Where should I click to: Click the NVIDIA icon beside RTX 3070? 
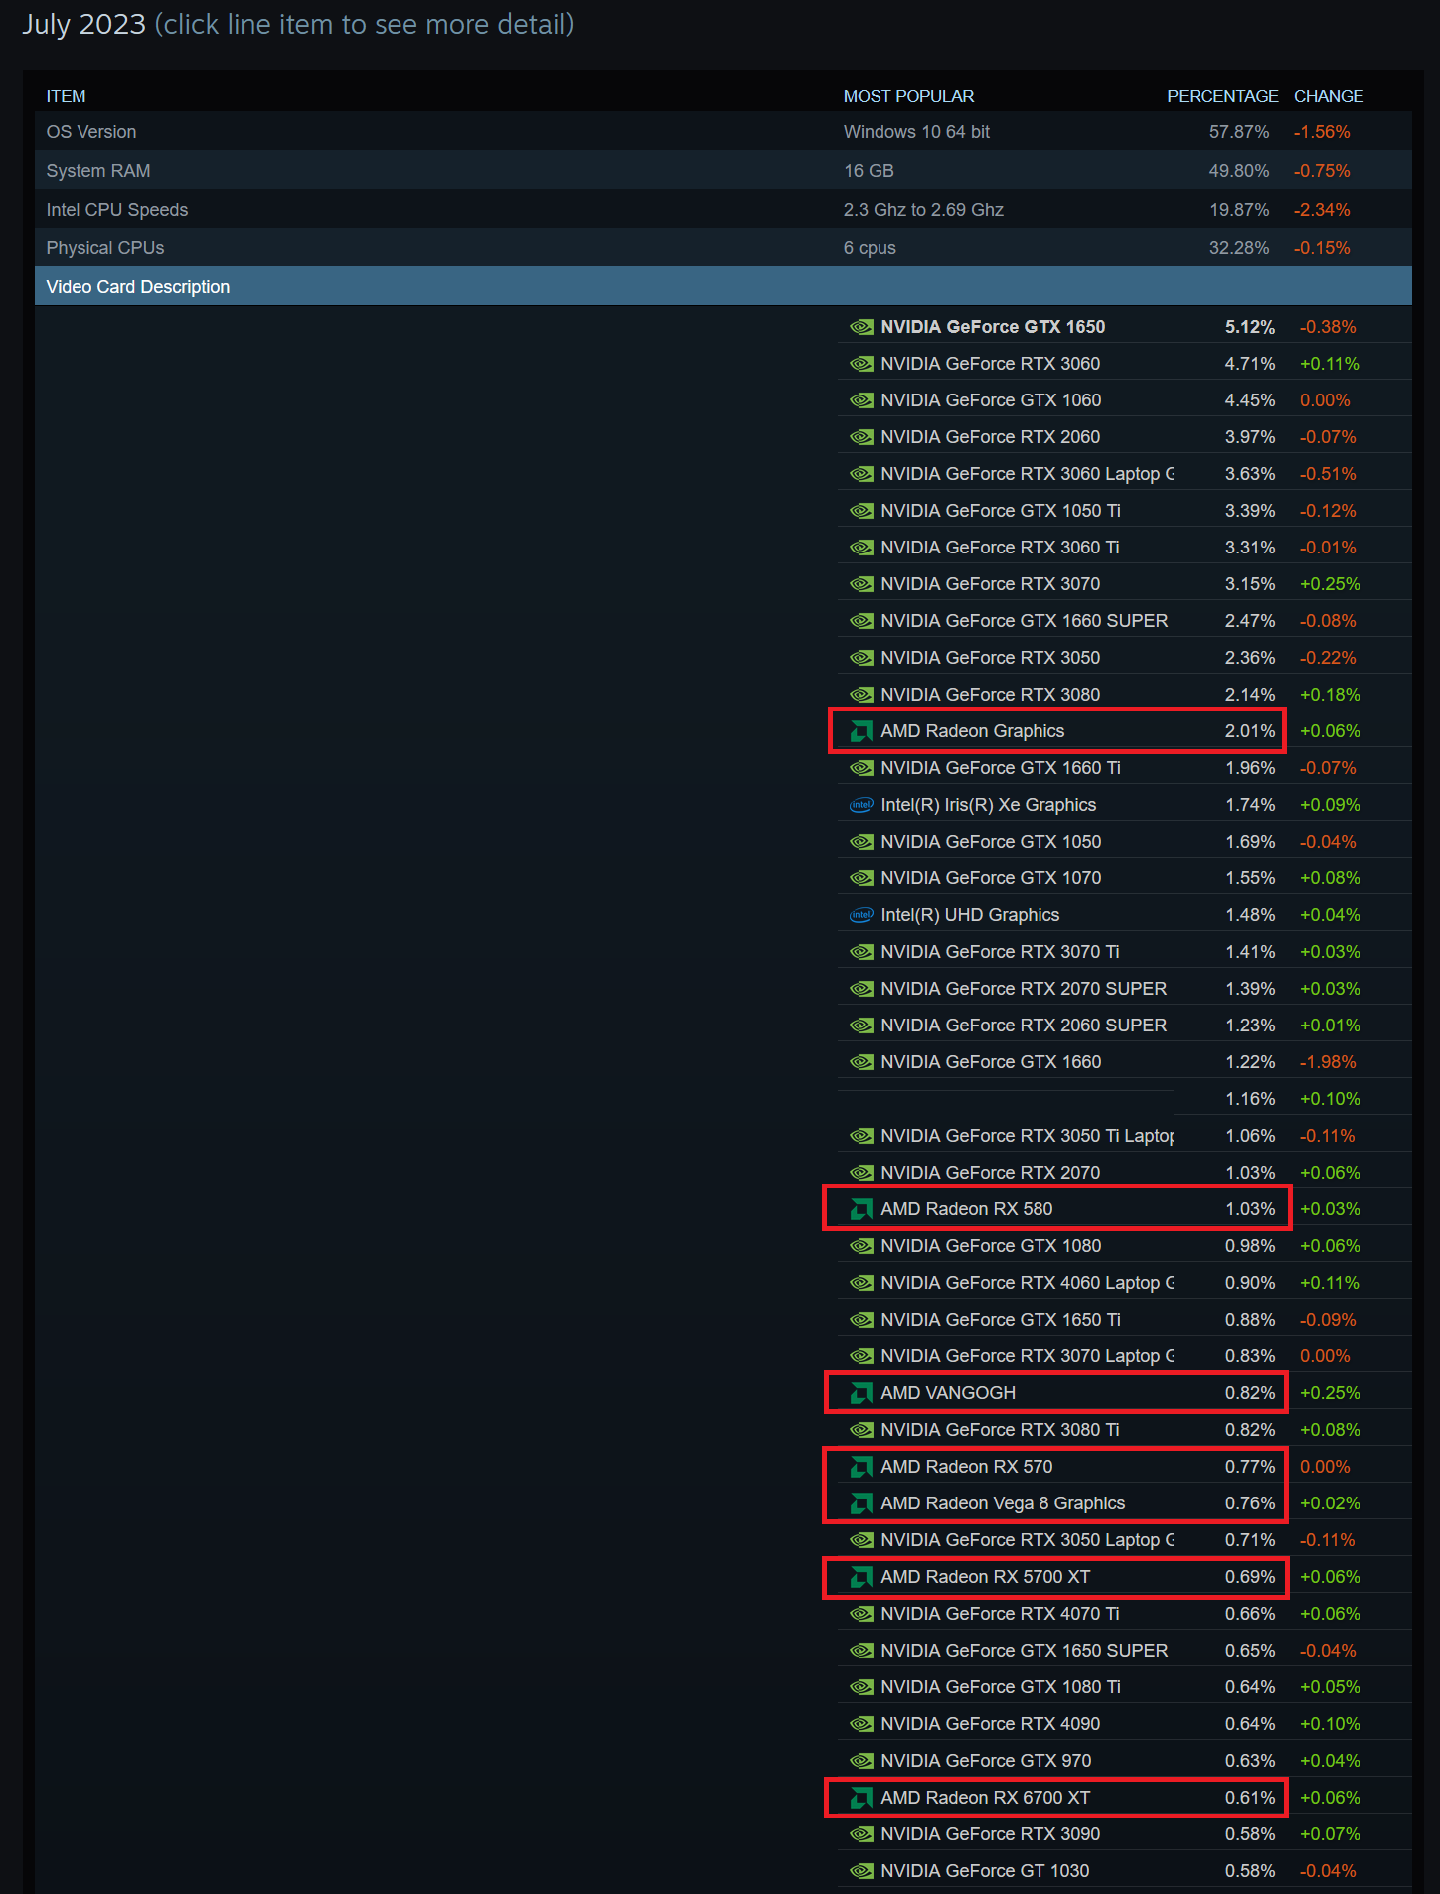tap(862, 584)
